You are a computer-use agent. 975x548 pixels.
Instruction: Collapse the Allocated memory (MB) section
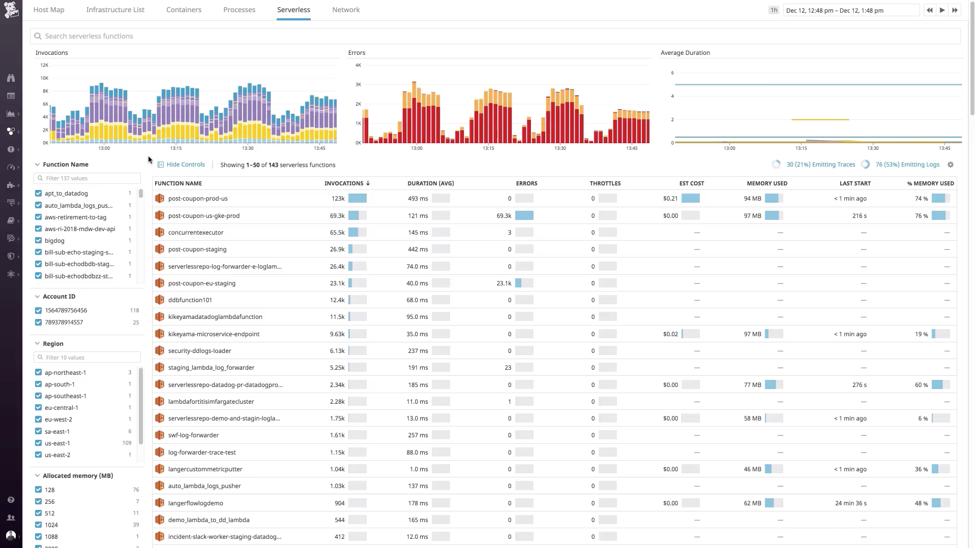37,475
